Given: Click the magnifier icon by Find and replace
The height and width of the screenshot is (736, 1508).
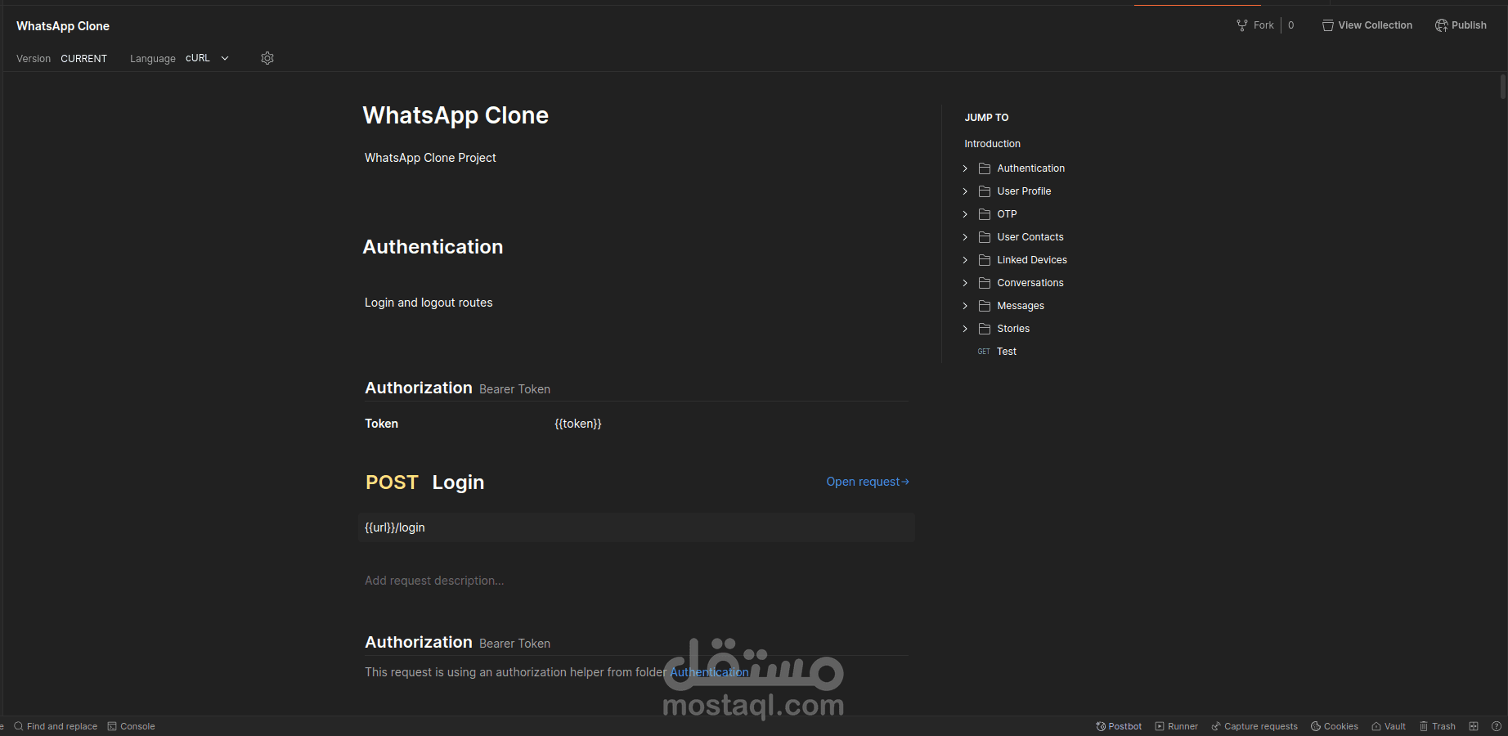Looking at the screenshot, I should [19, 726].
